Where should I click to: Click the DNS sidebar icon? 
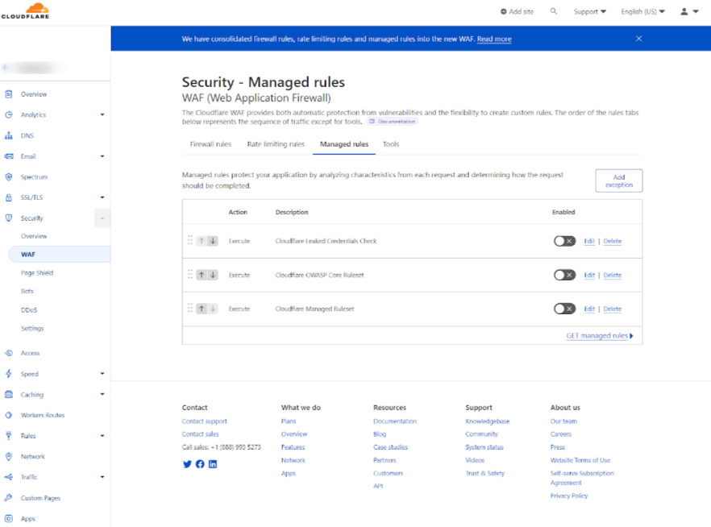coord(9,135)
